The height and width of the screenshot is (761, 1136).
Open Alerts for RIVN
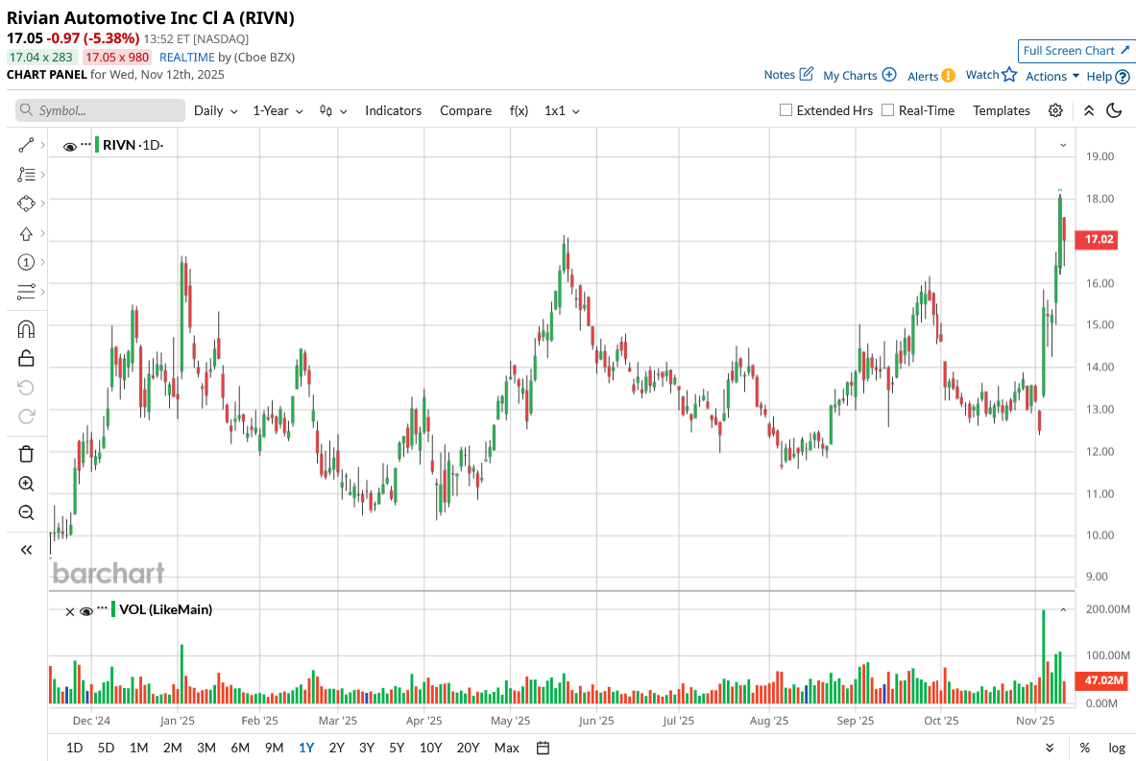pos(931,76)
